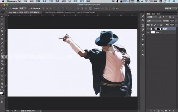Viewport: 178px width, 112px height.
Task: Add a layer mask
Action: pos(159,111)
